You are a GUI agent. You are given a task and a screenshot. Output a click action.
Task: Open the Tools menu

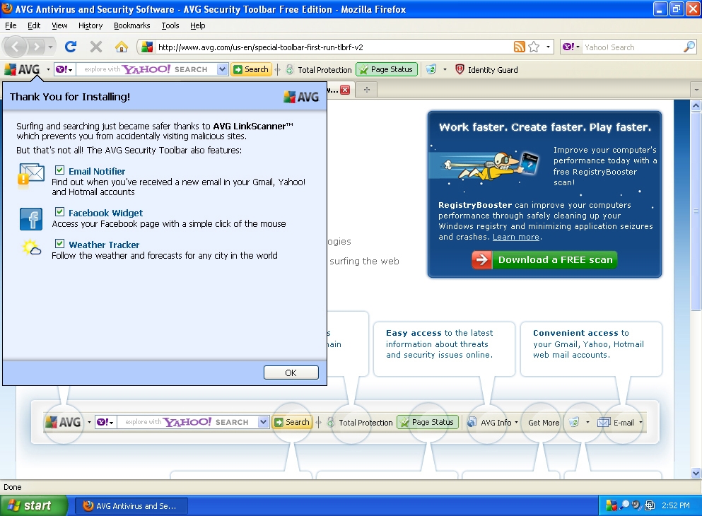(x=170, y=25)
